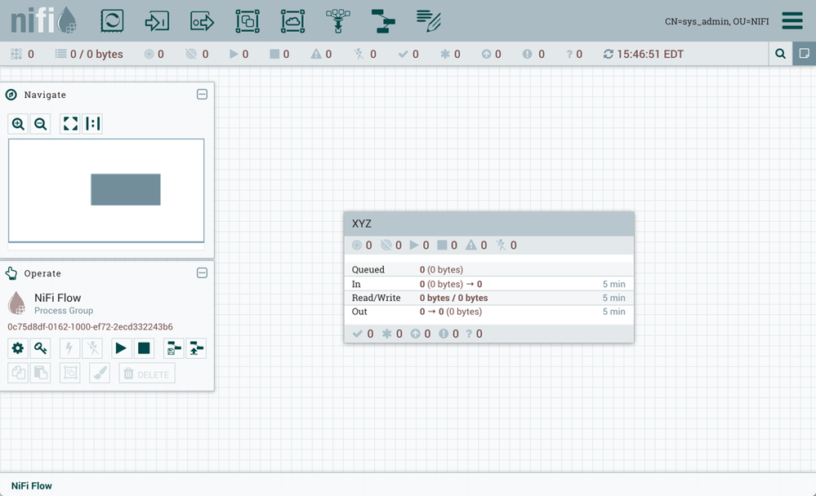Open the NiFi Flow breadcrumb at the bottom
Screen dimensions: 816x496
(30, 485)
